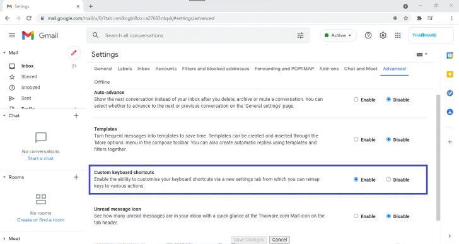The image size is (459, 244).
Task: Start a new chat with plus icon
Action: pos(76,115)
